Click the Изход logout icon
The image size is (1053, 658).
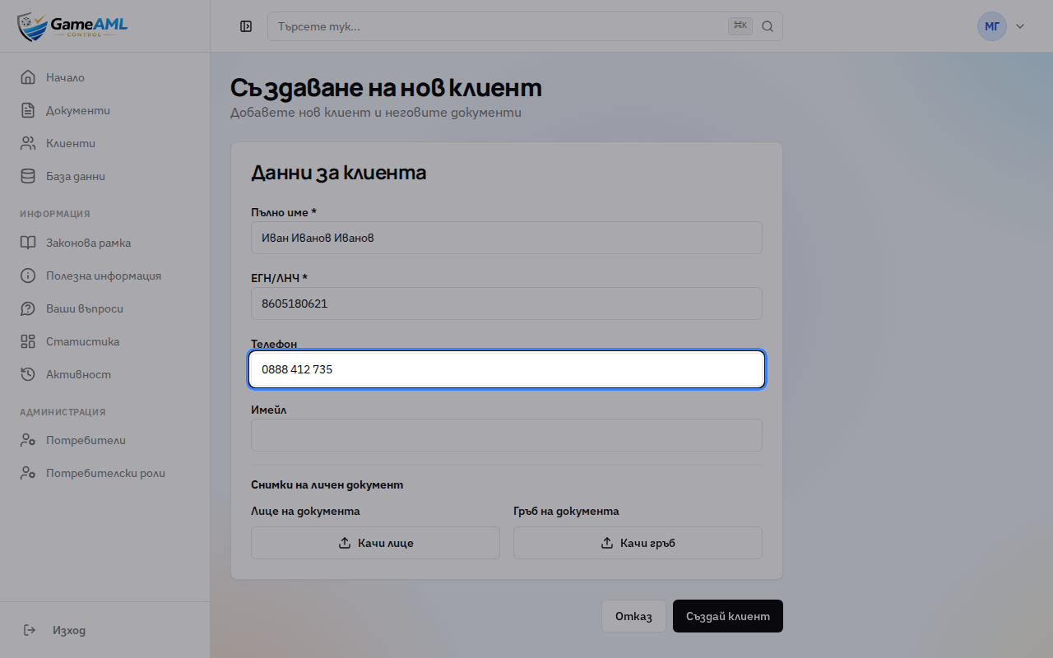[30, 630]
